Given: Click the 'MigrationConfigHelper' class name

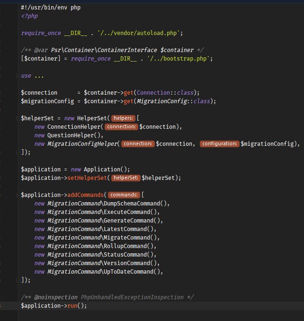Looking at the screenshot, I should pyautogui.click(x=82, y=144).
